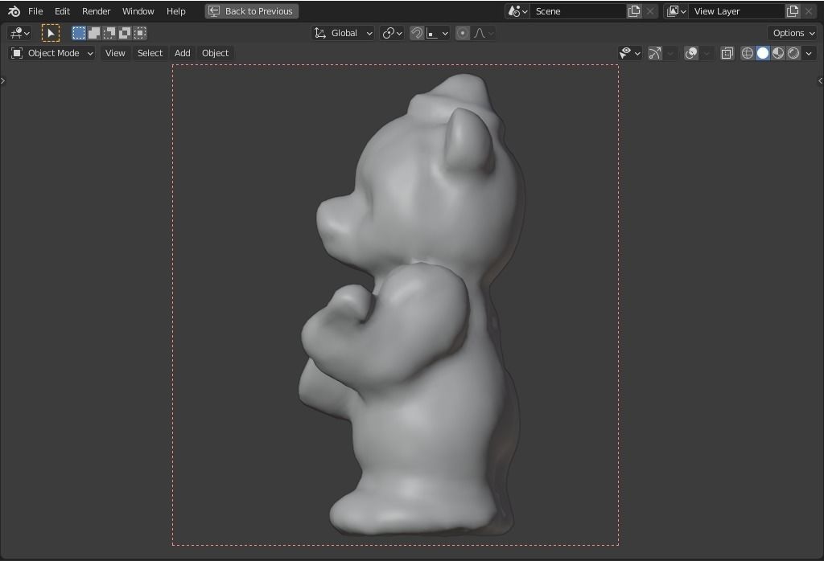Choose the Intersect selection mode
The height and width of the screenshot is (561, 824).
(x=140, y=33)
